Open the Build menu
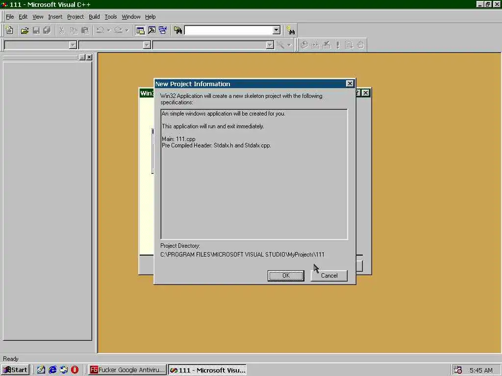Viewport: 502px width, 376px height. (94, 17)
